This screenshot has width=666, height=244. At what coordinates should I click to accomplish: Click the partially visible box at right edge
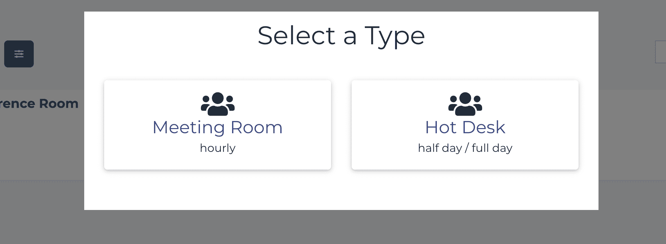point(661,52)
